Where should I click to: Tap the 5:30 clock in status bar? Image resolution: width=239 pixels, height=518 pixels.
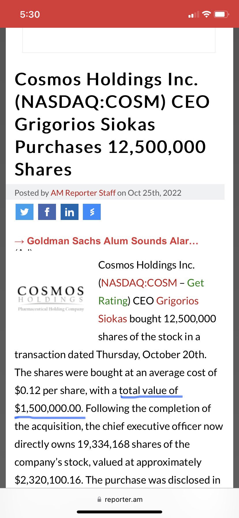(x=30, y=14)
